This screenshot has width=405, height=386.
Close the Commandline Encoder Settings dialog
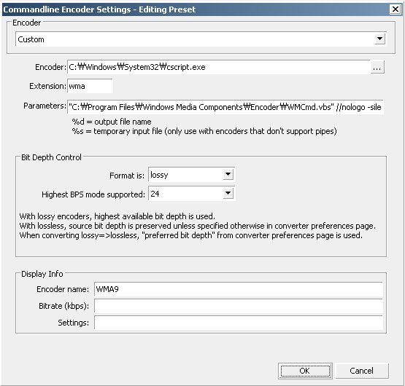pos(396,9)
